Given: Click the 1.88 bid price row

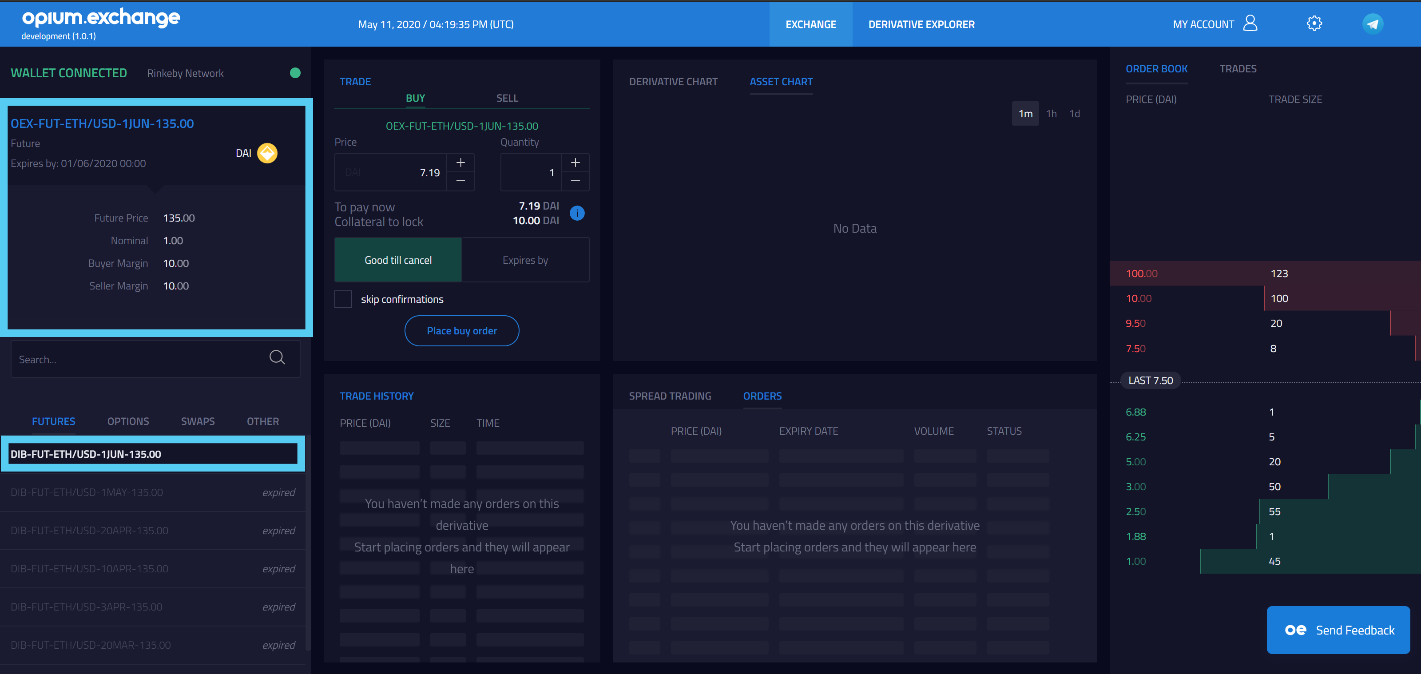Looking at the screenshot, I should [x=1265, y=536].
